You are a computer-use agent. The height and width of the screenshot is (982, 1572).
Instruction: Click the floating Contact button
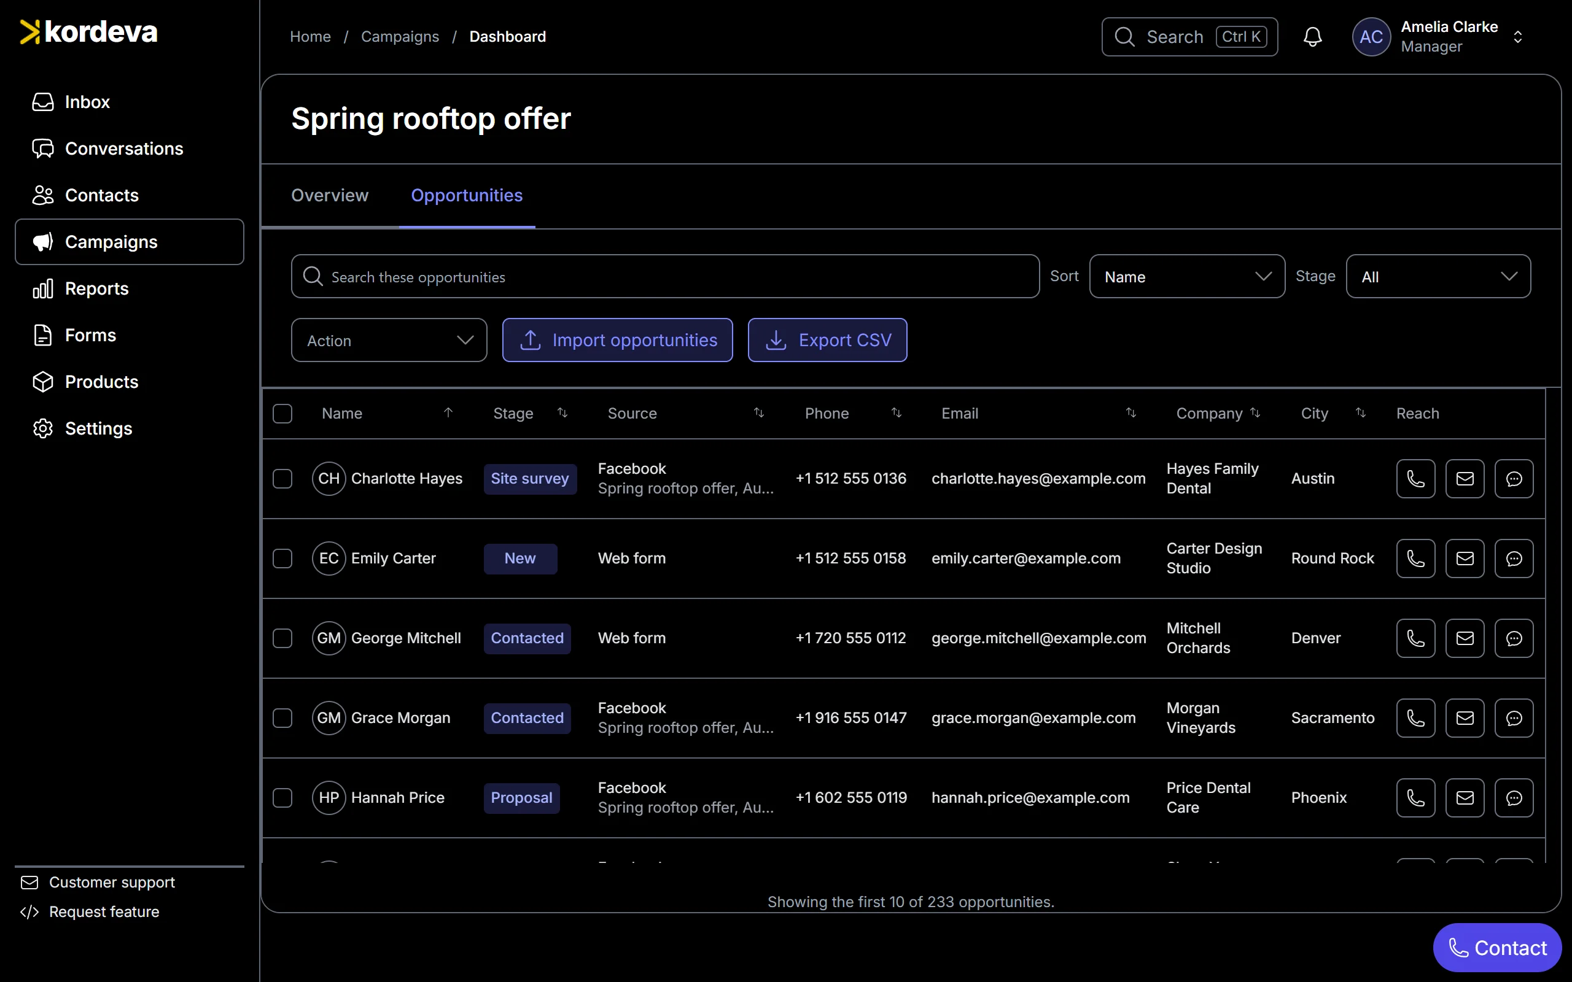tap(1497, 948)
